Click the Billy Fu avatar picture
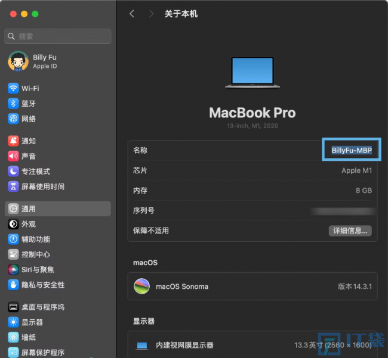 (x=18, y=61)
